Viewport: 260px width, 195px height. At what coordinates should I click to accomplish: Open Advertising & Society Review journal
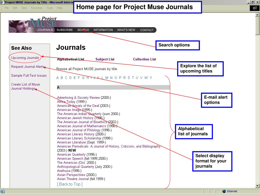tap(78, 98)
